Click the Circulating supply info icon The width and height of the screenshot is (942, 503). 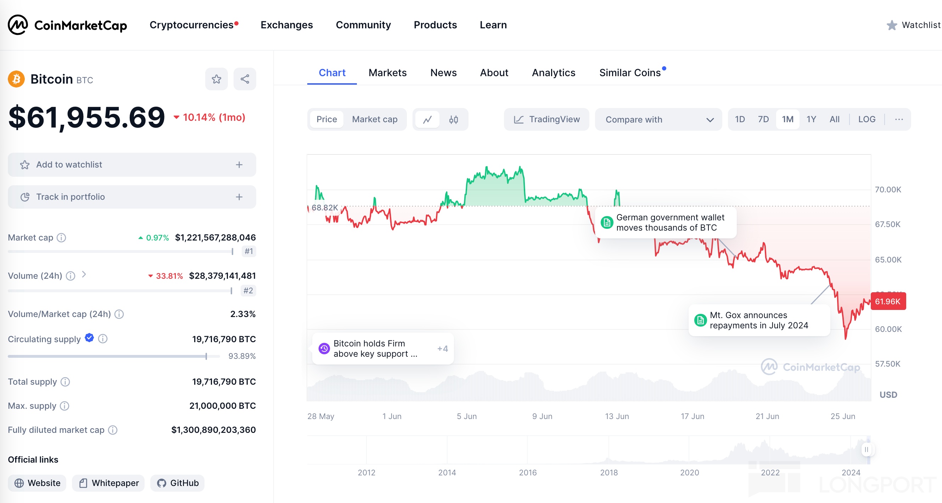coord(103,339)
